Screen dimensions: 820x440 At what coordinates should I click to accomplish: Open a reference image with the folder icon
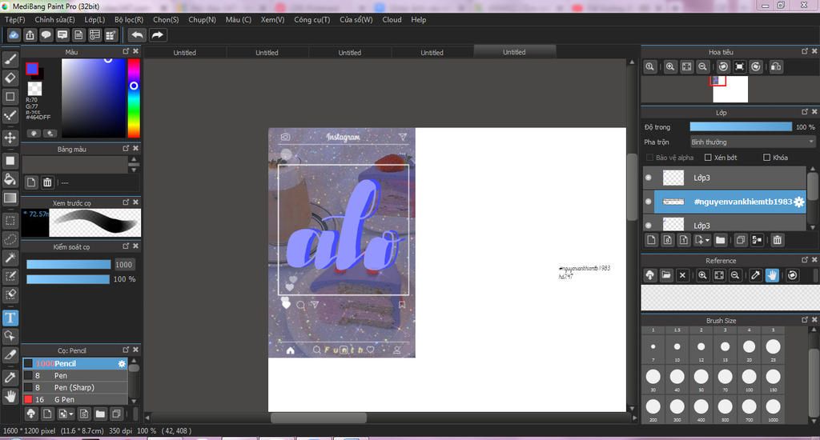click(x=665, y=275)
